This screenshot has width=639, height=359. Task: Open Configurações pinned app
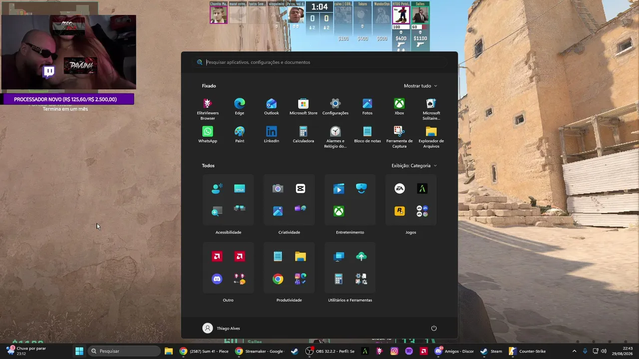pos(335,107)
